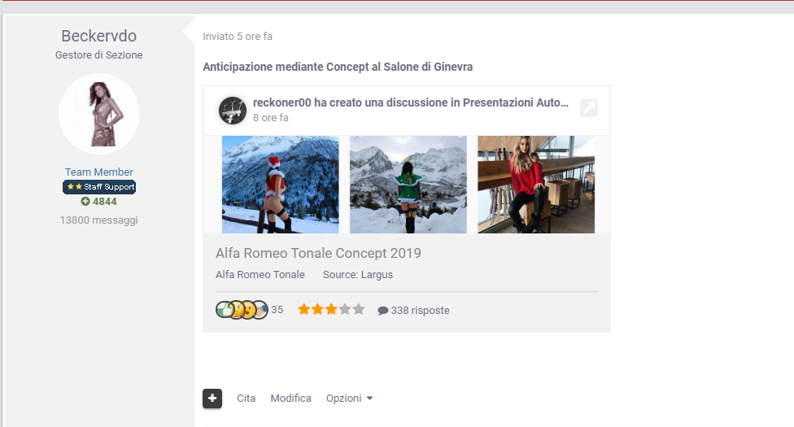Viewport: 794px width, 427px height.
Task: Click Cita to quote the post
Action: pyautogui.click(x=246, y=399)
